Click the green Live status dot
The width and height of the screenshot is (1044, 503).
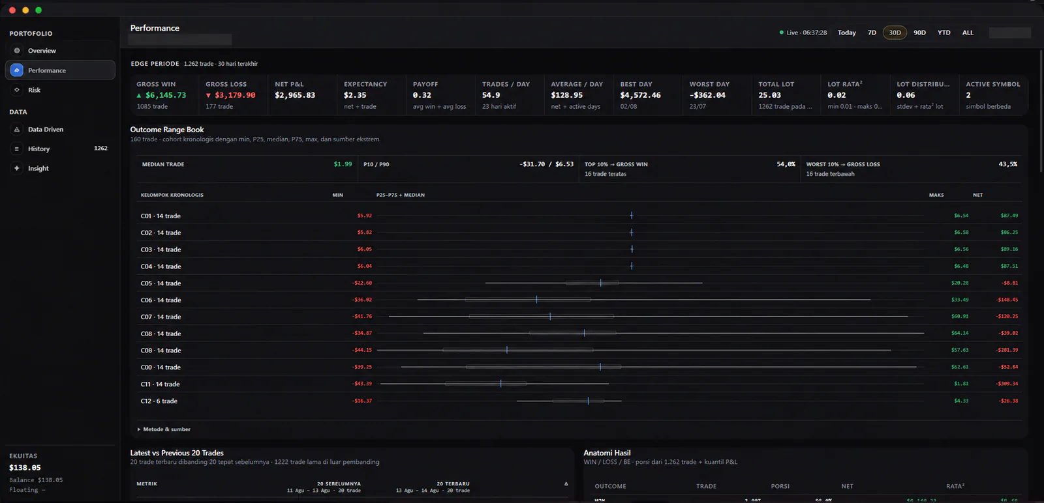coord(782,33)
